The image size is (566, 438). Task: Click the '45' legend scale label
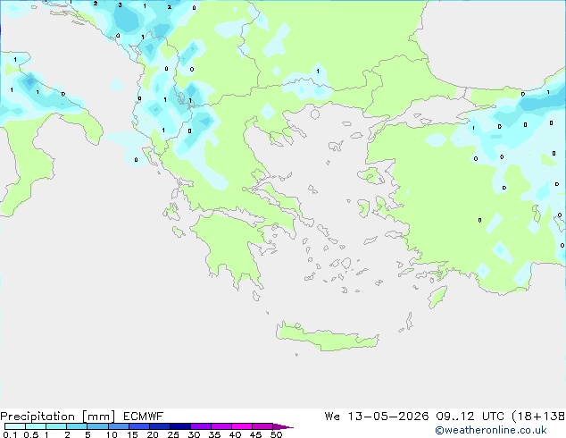coord(255,434)
